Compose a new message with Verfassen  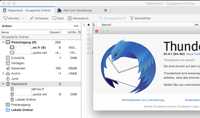[39, 18]
